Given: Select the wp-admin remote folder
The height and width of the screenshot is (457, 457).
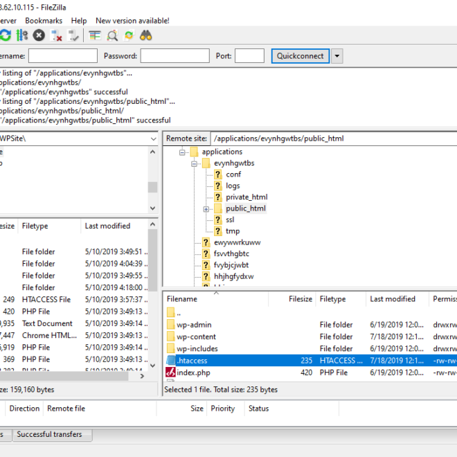Looking at the screenshot, I should [x=310, y=325].
